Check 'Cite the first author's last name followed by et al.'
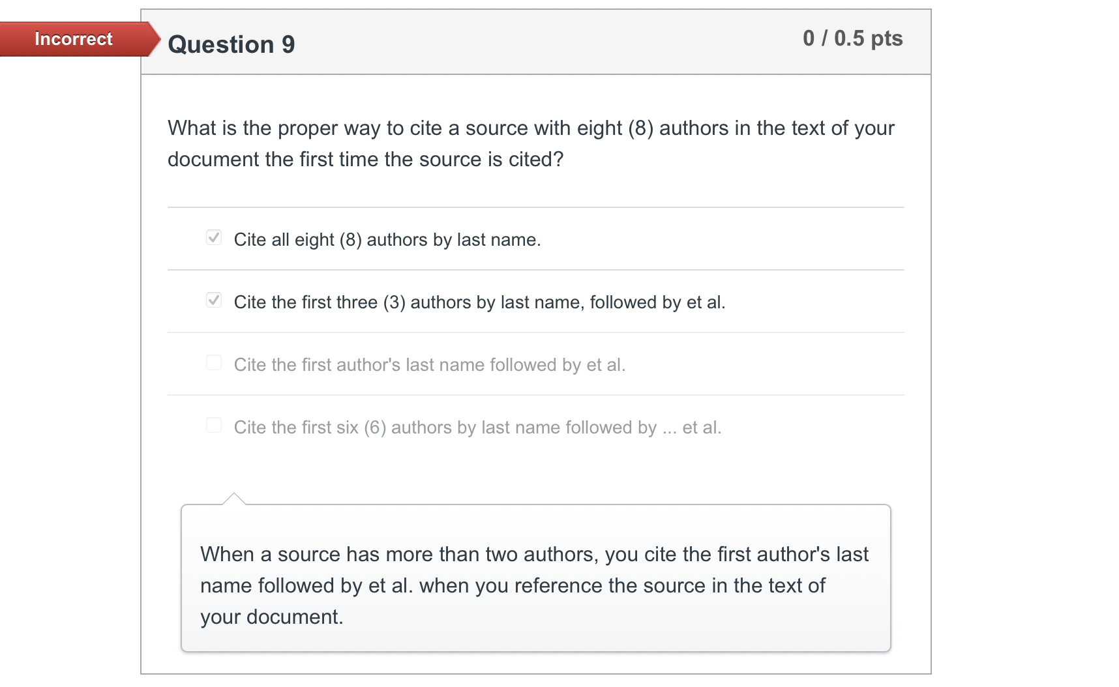Image resolution: width=1119 pixels, height=687 pixels. 214,362
